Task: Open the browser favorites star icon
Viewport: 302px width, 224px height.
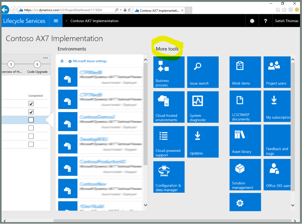Action: (284, 10)
